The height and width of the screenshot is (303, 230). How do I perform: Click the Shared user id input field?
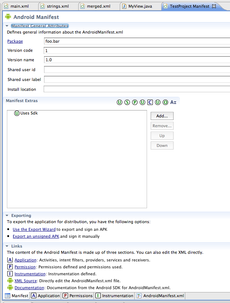pyautogui.click(x=137, y=70)
